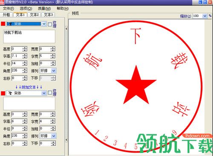Minimize the 图章制作 window

point(200,2)
